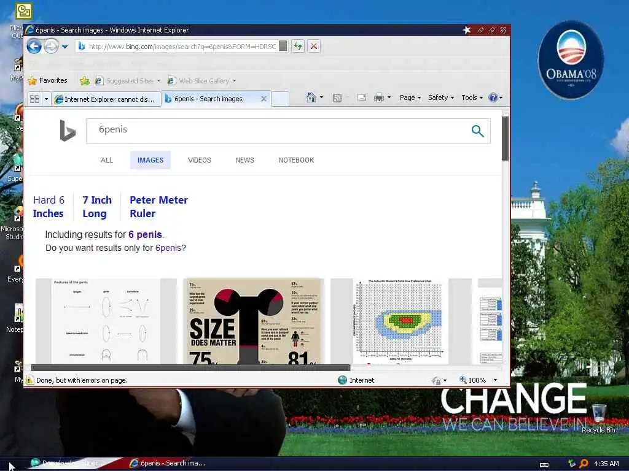
Task: Open the Recycle Bin on the desktop
Action: pyautogui.click(x=598, y=418)
